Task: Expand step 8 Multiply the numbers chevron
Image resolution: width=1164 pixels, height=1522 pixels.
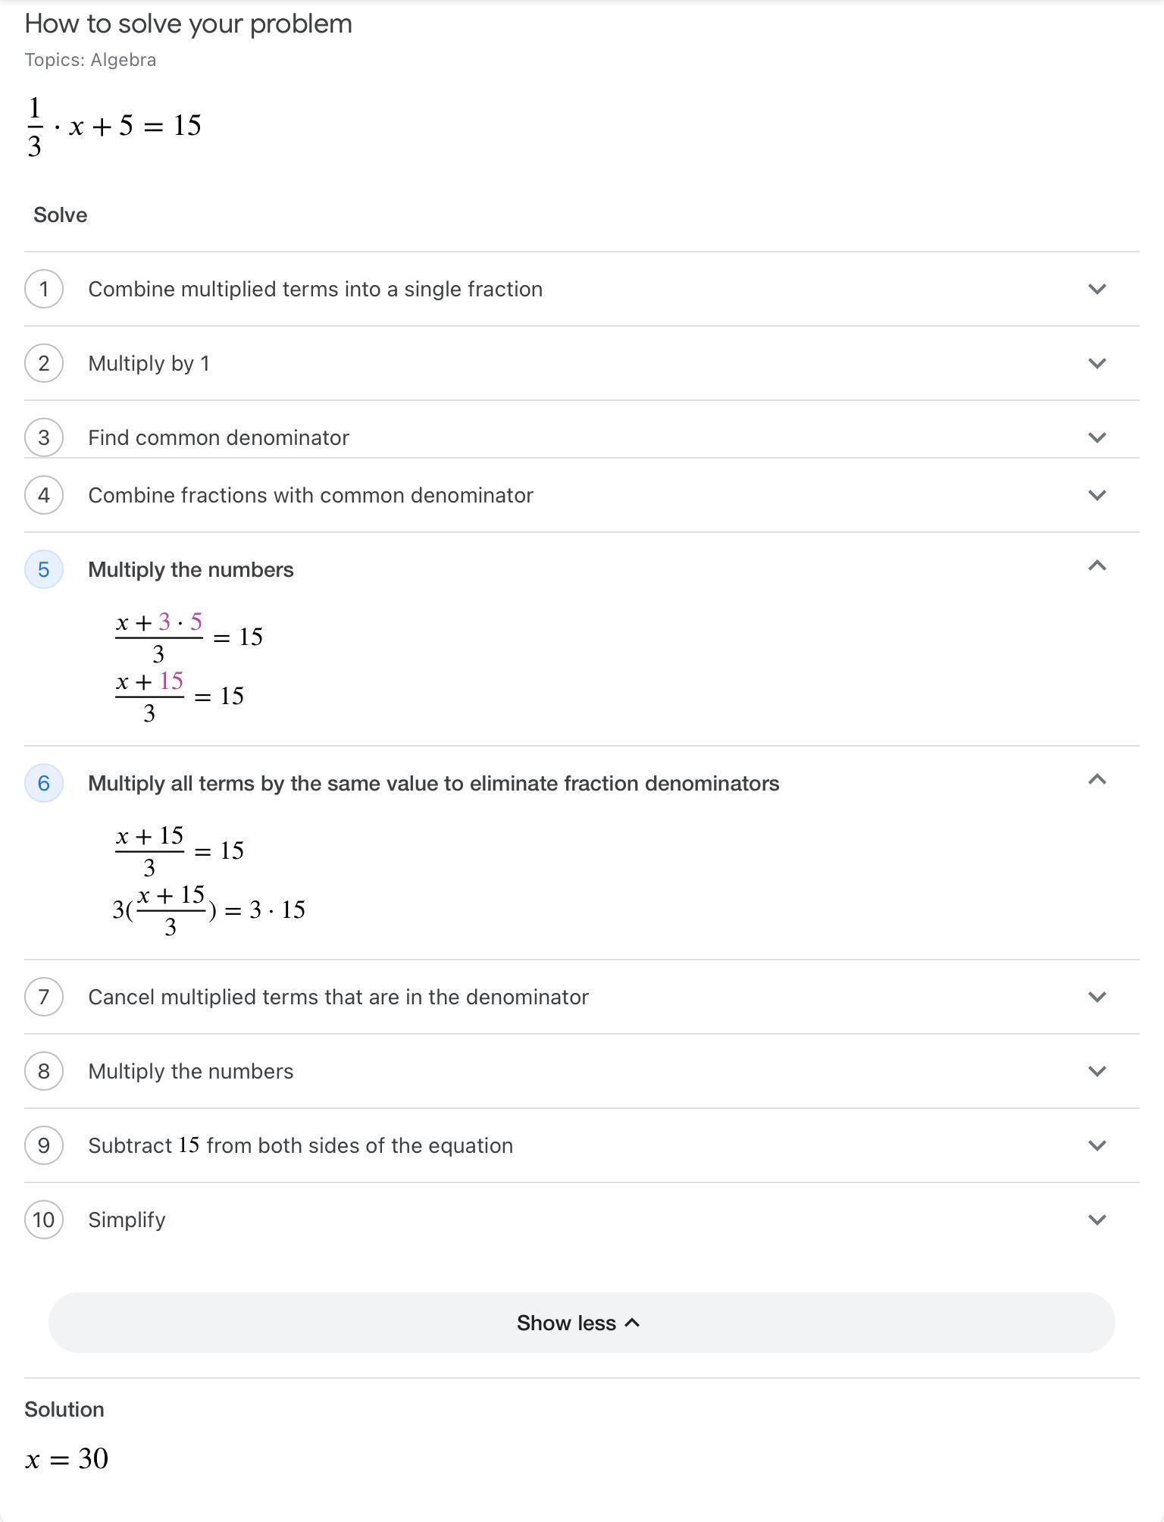Action: coord(1097,1071)
